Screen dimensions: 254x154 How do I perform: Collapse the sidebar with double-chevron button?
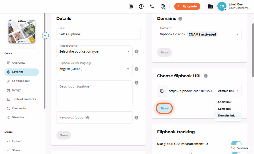45,35
